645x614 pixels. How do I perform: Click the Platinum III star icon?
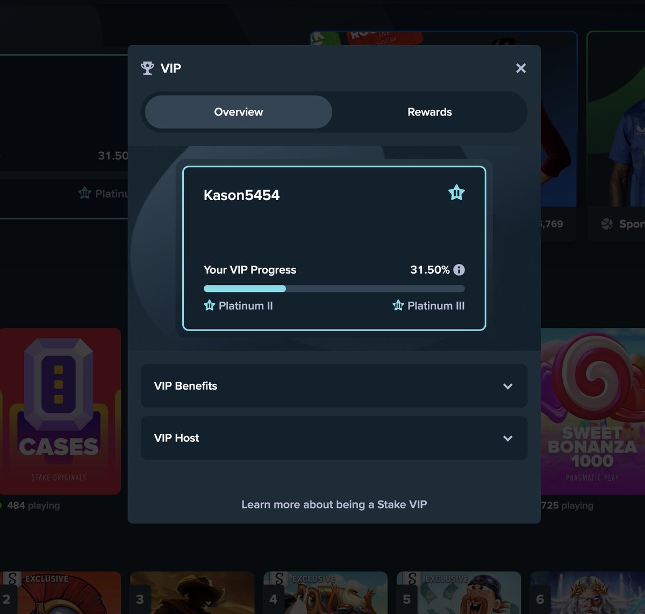398,305
